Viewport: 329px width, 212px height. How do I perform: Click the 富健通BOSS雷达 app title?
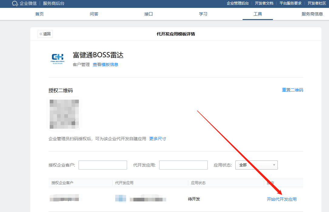[x=98, y=55]
